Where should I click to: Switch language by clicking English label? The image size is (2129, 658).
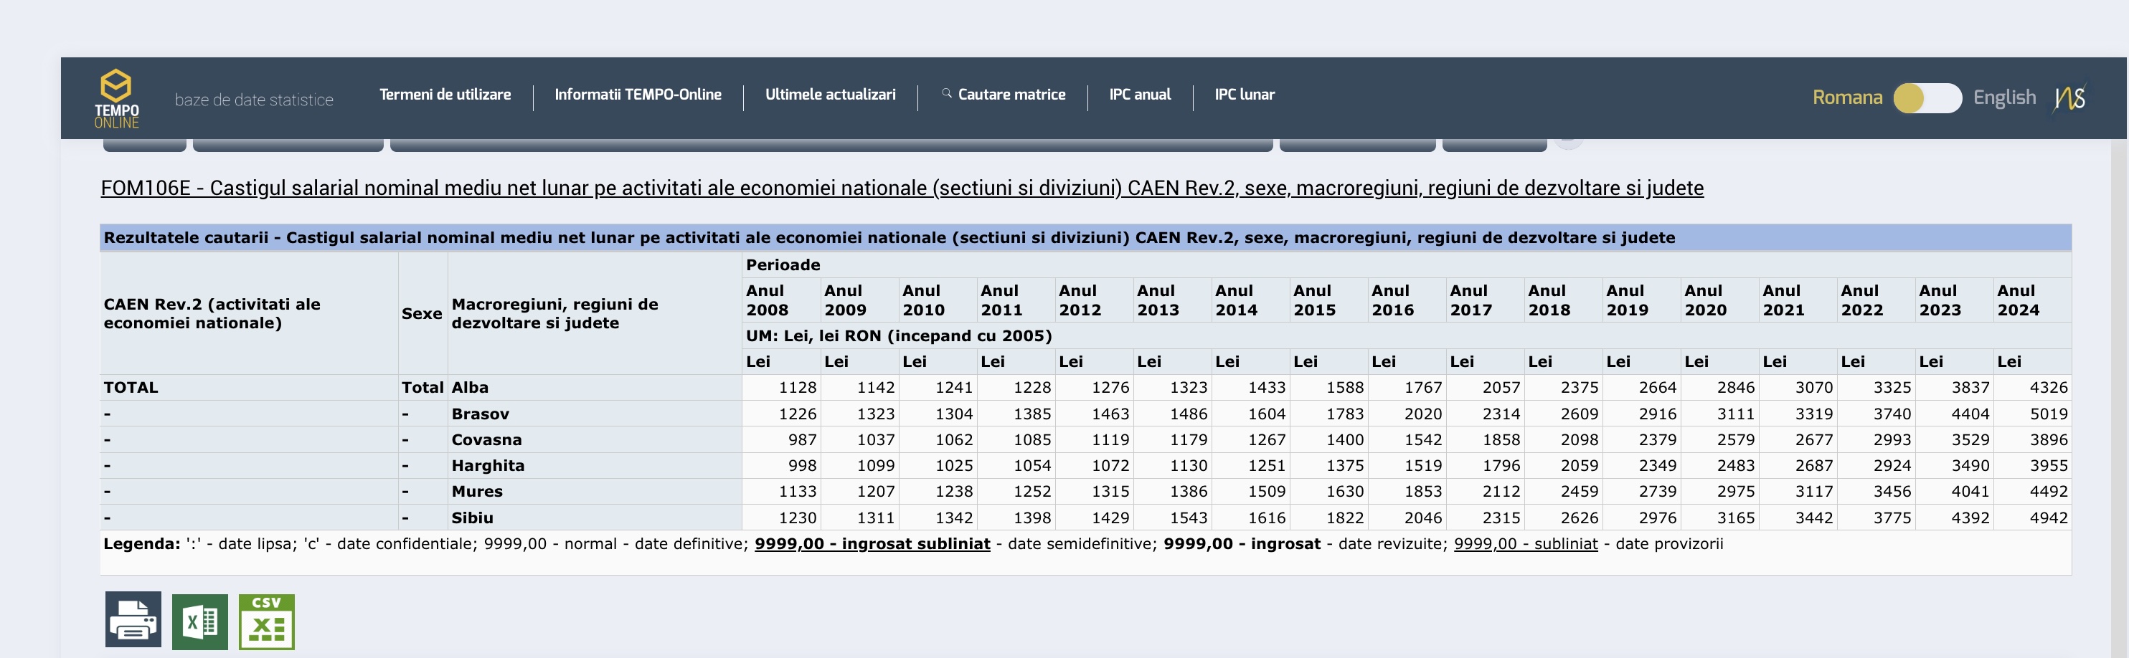click(x=2003, y=97)
